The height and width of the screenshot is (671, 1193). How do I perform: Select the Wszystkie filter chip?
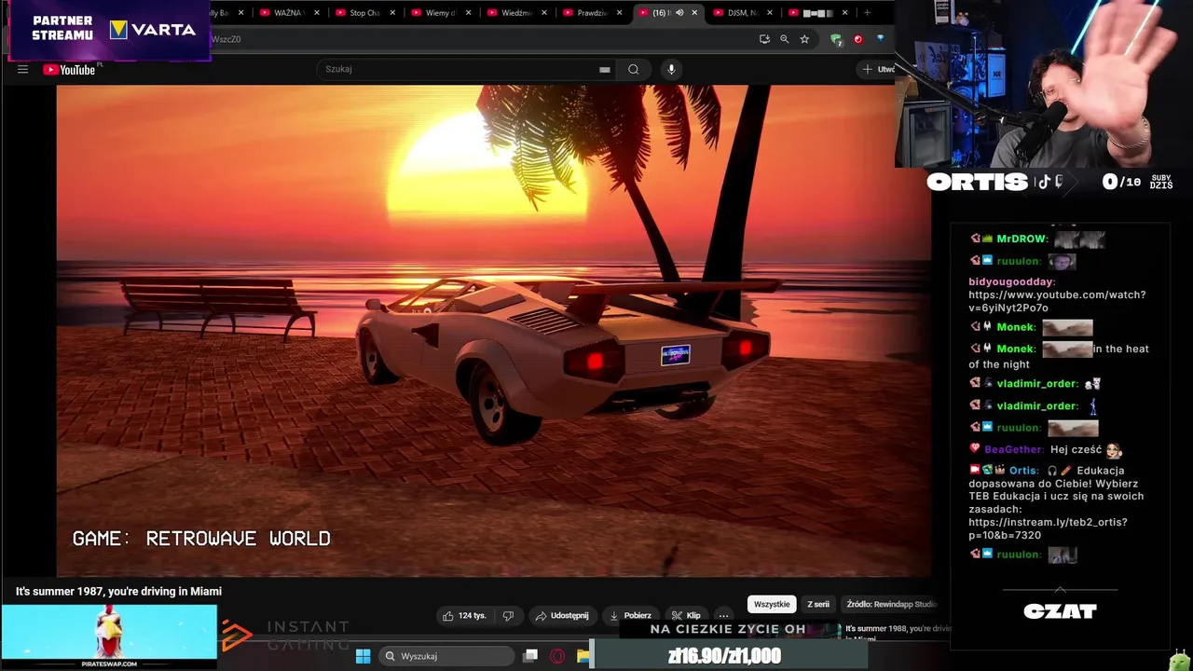tap(772, 604)
